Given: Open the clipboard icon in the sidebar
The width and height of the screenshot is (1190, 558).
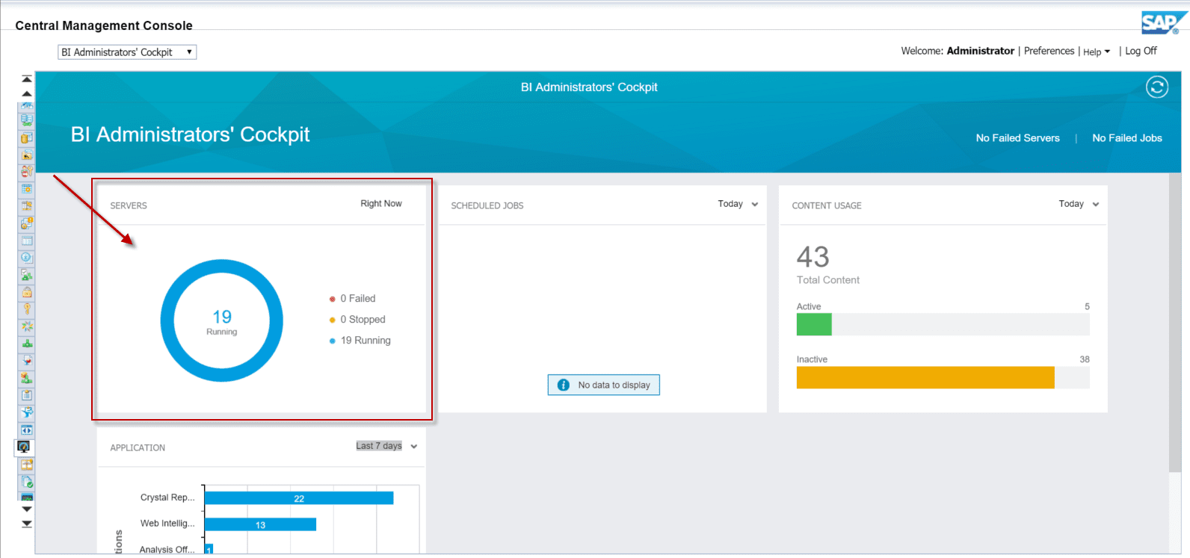Looking at the screenshot, I should (27, 395).
